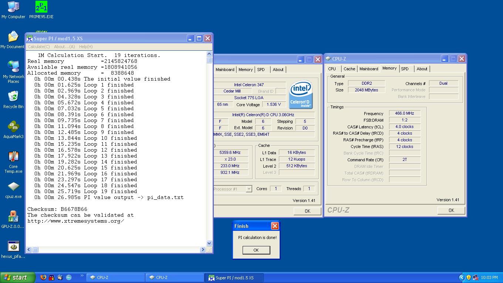Open the Start menu

(17, 277)
